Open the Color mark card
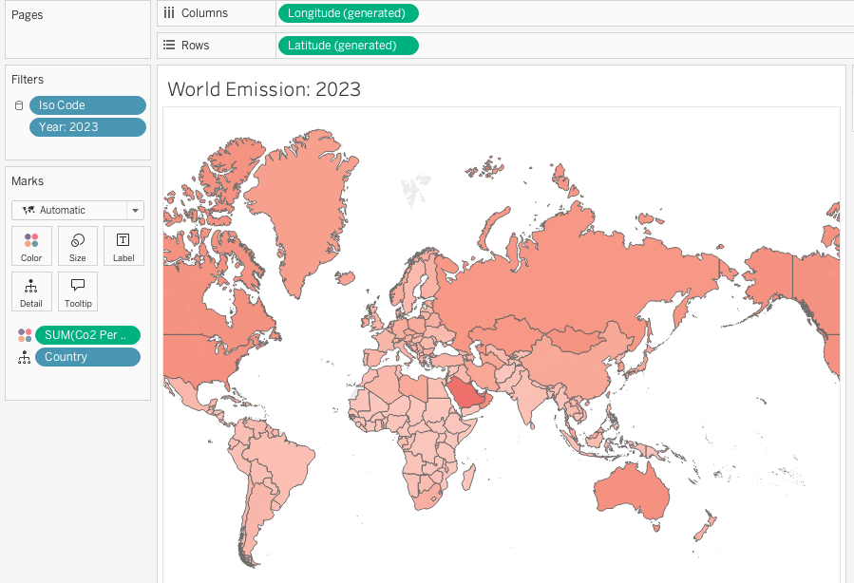Viewport: 854px width, 583px height. (x=31, y=246)
